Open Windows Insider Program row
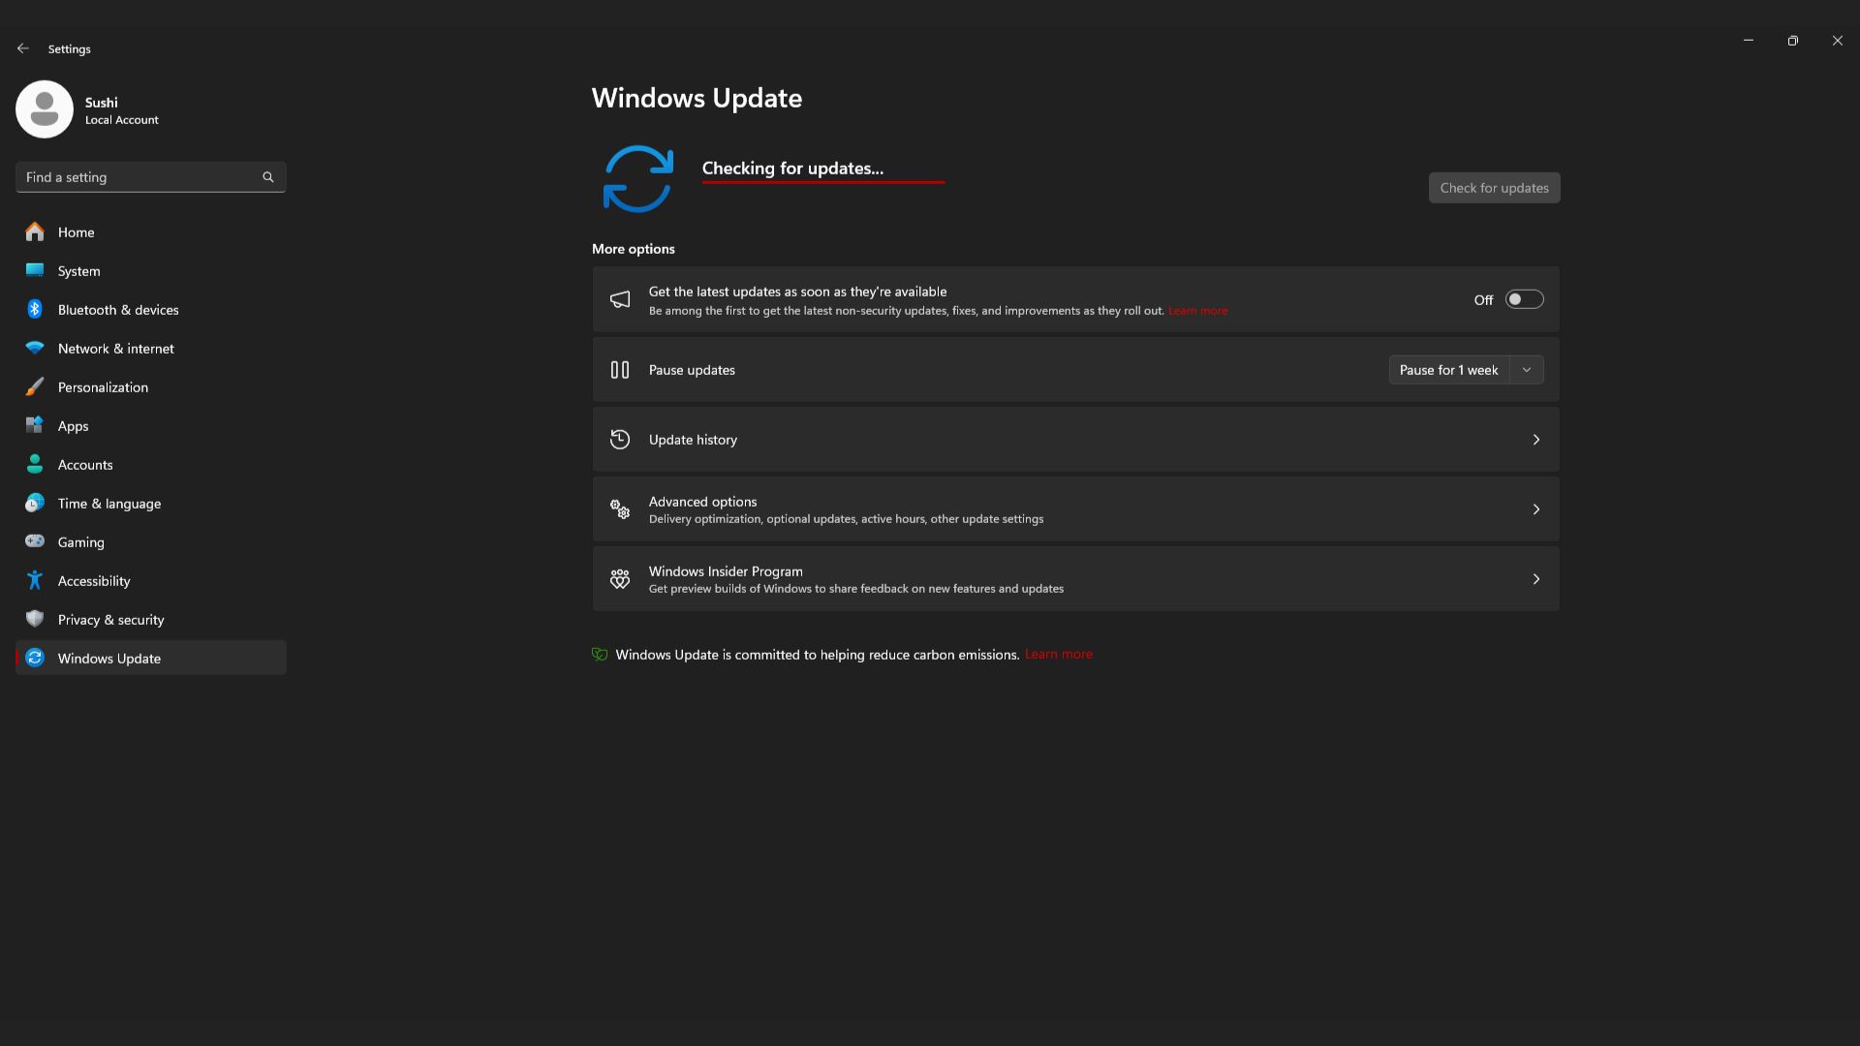Viewport: 1860px width, 1046px height. coord(1075,579)
